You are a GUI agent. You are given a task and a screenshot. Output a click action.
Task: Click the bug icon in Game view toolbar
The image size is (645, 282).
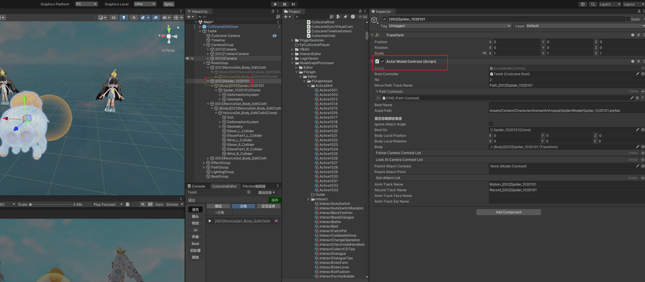click(128, 204)
